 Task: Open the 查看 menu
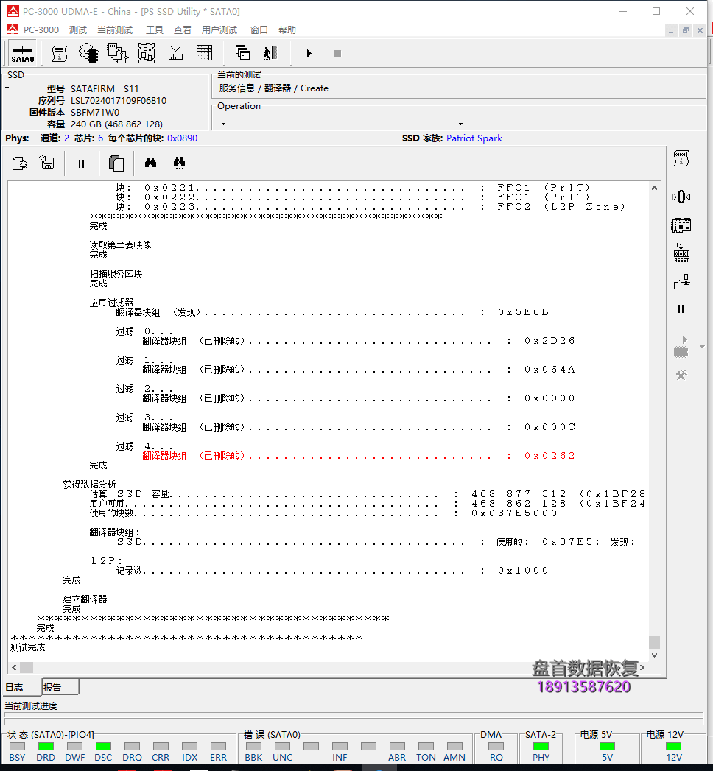point(183,30)
